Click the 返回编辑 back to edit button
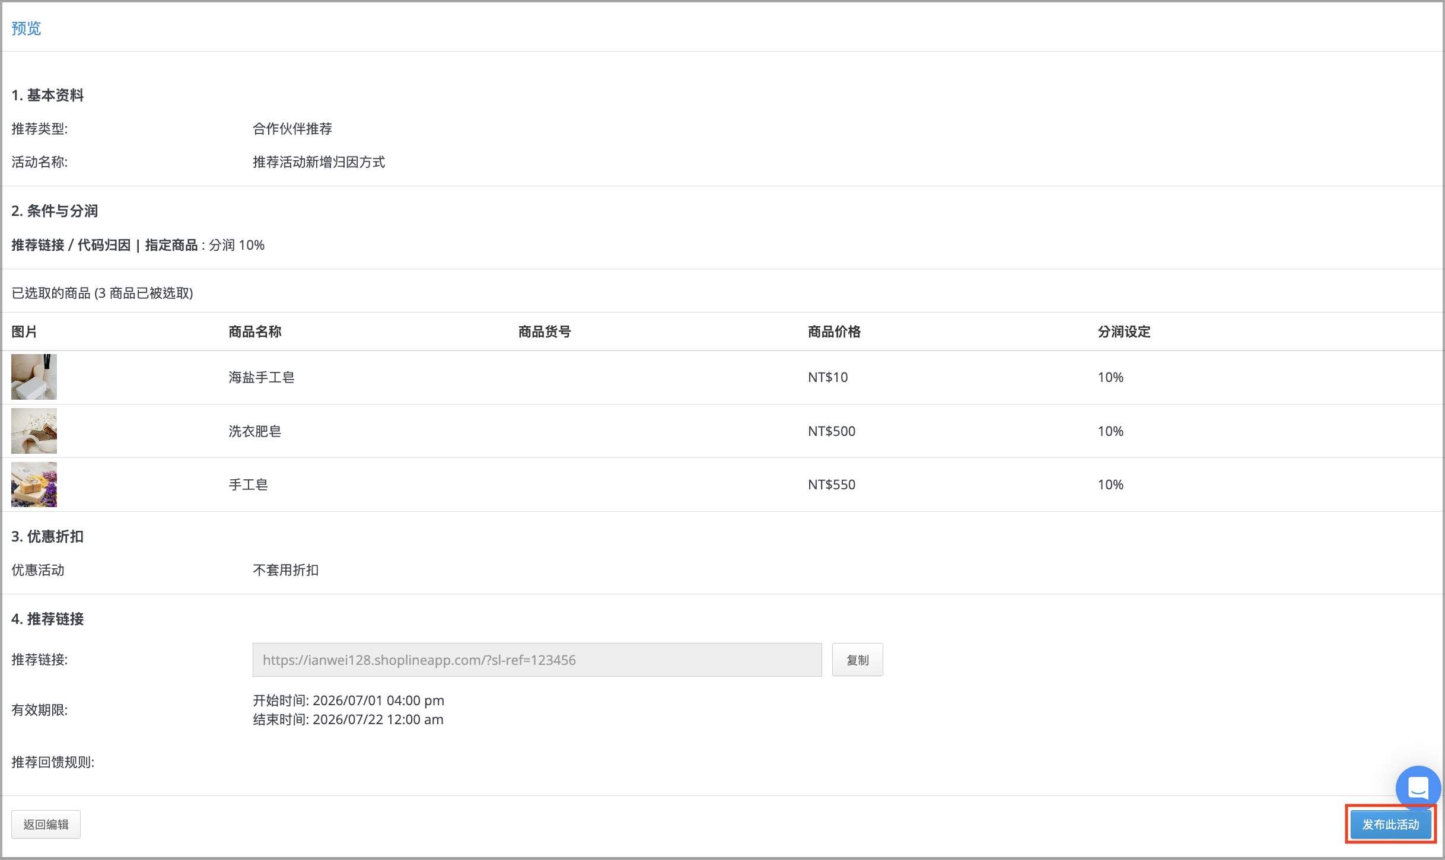Viewport: 1445px width, 860px height. click(x=46, y=824)
